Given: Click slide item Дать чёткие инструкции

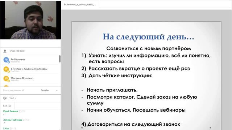Looking at the screenshot, I should click(117, 75).
